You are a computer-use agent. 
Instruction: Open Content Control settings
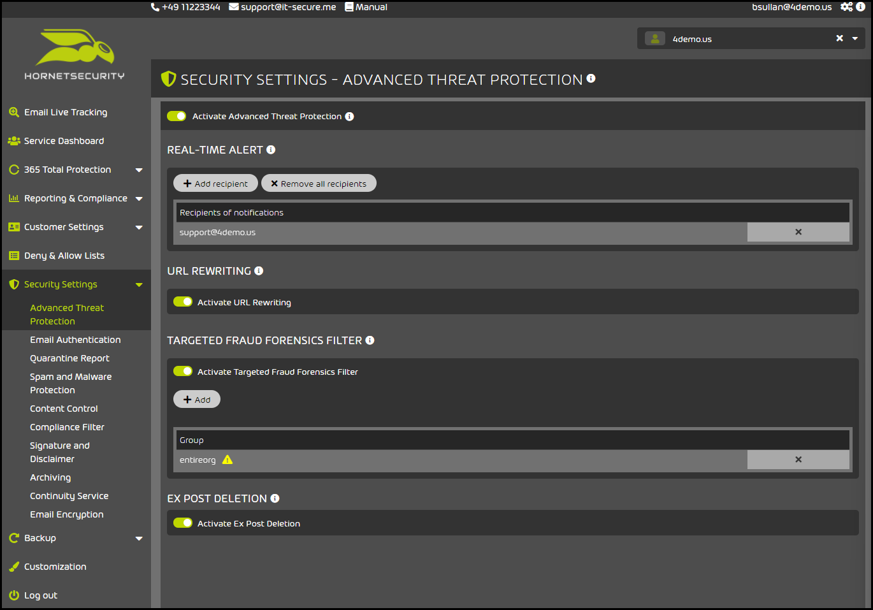coord(64,409)
